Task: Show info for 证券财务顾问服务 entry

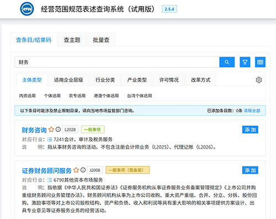Action: (83, 170)
